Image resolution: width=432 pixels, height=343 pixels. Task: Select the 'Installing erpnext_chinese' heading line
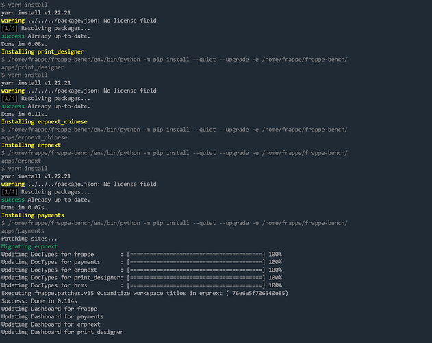click(x=45, y=122)
